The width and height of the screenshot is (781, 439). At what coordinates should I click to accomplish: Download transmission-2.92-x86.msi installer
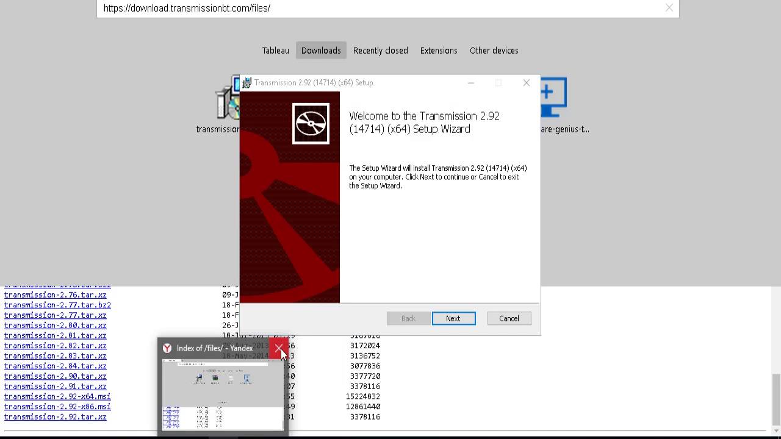57,407
